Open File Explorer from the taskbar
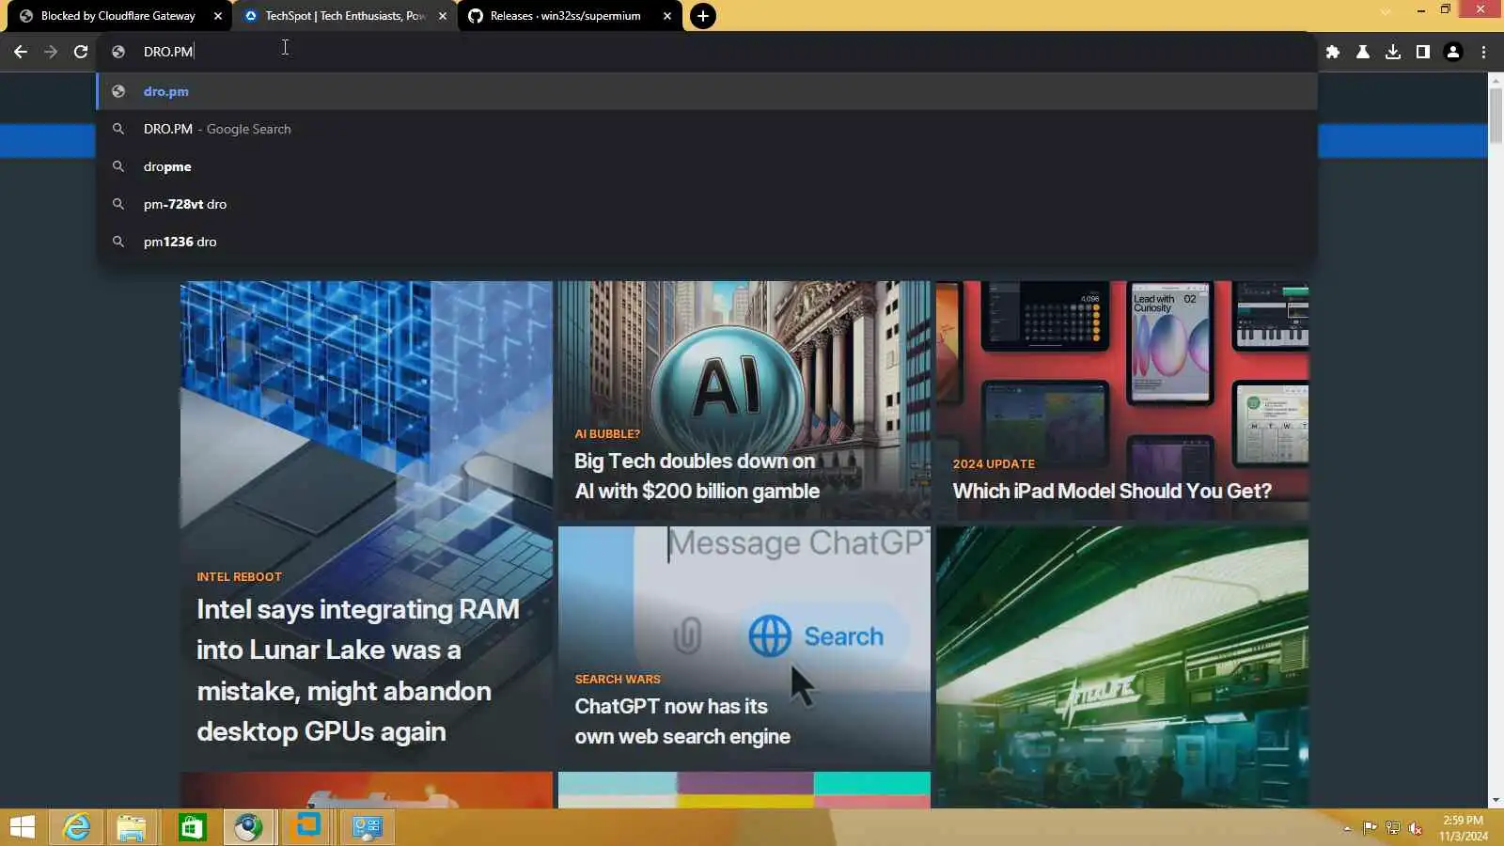Screen dimensions: 1504x846 [132, 827]
